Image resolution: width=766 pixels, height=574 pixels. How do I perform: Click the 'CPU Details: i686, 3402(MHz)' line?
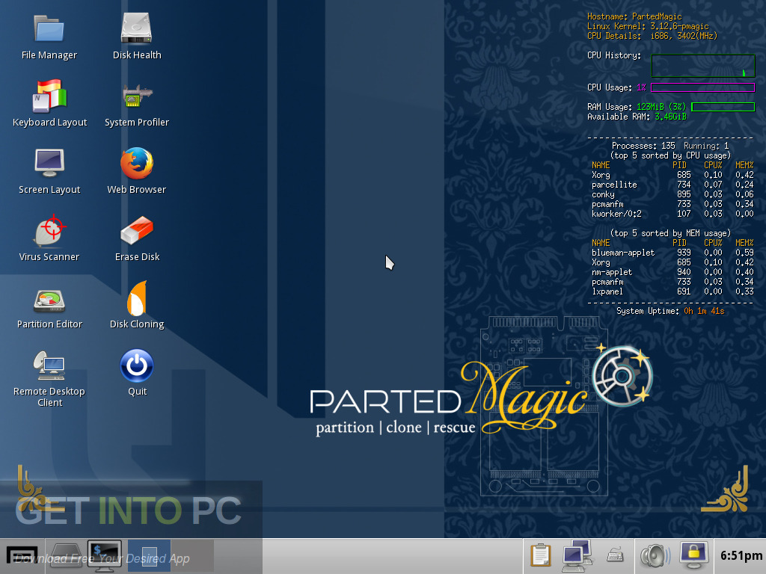pos(652,36)
